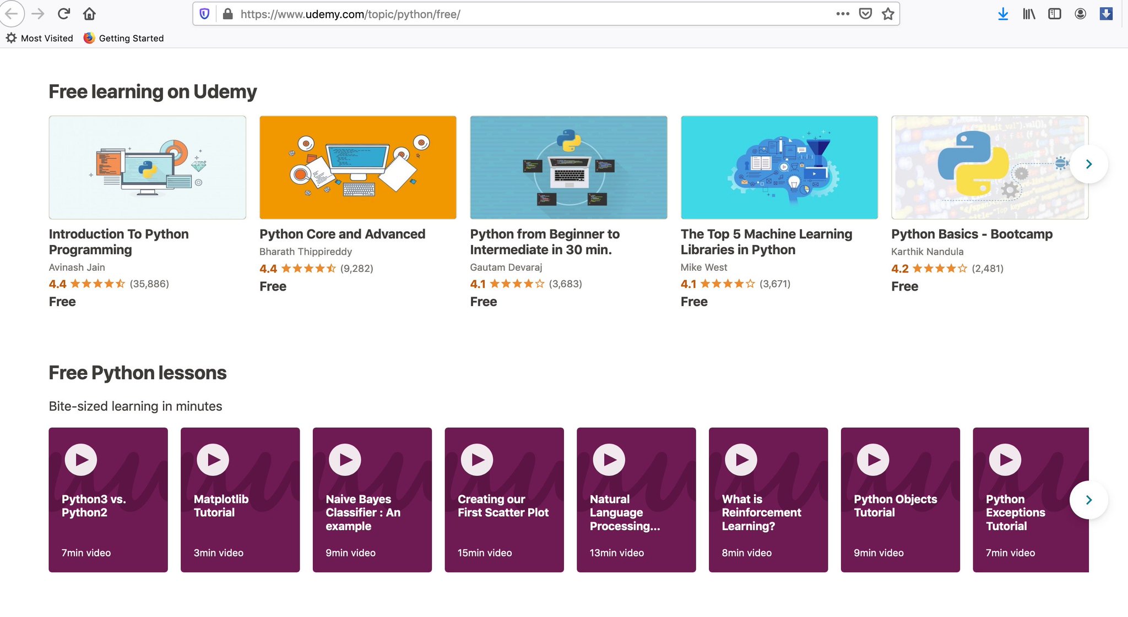The width and height of the screenshot is (1128, 617).
Task: Open tracking protection shield icon
Action: coord(204,14)
